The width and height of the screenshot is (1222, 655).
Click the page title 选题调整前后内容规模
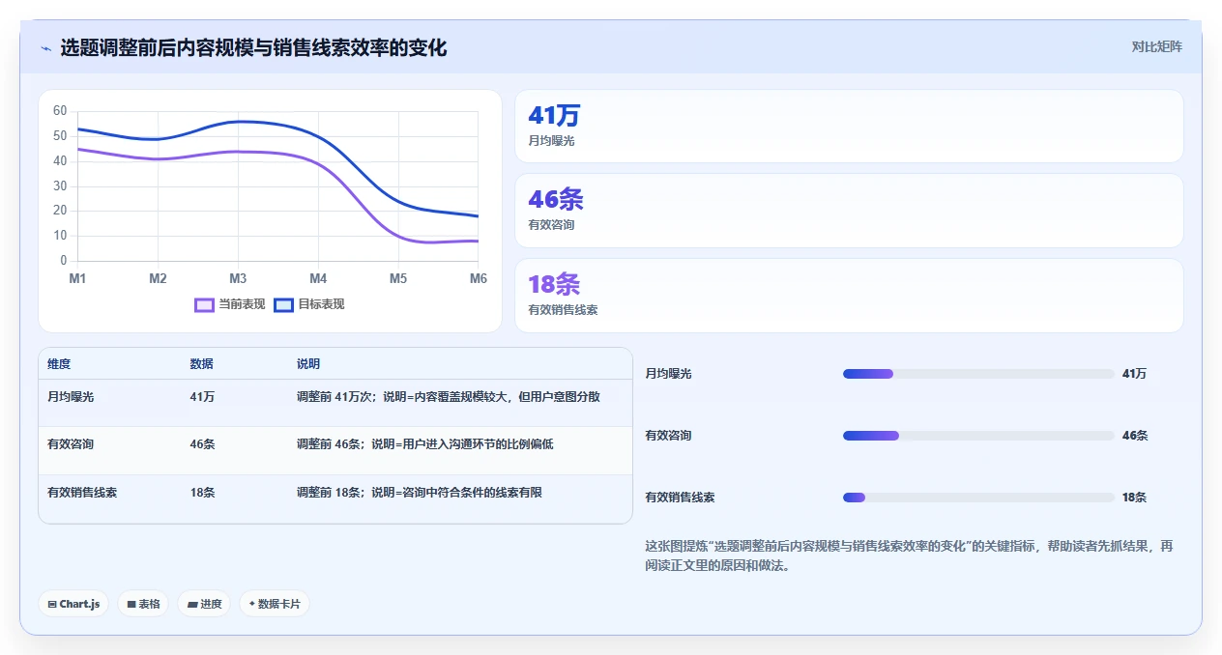[x=253, y=47]
